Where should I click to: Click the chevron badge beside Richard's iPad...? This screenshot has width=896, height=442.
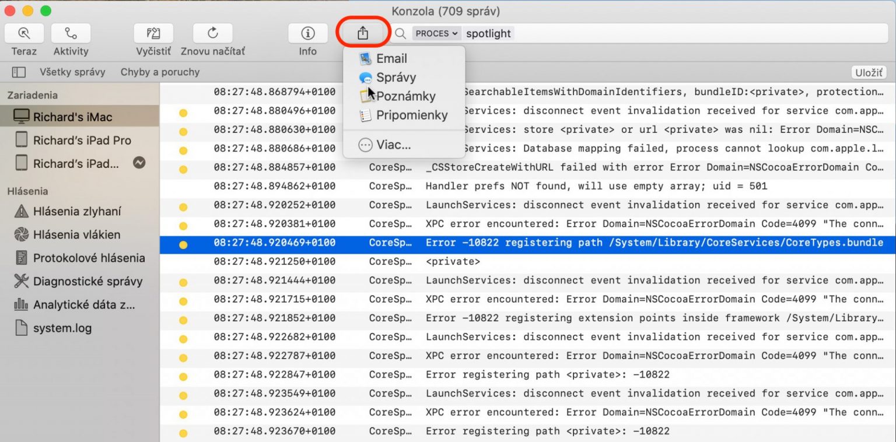tap(139, 163)
